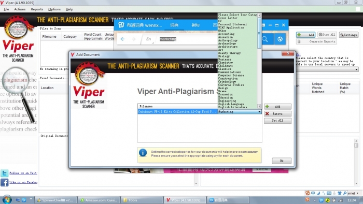
Task: Click the category list scrollbar down arrow
Action: pyautogui.click(x=259, y=106)
